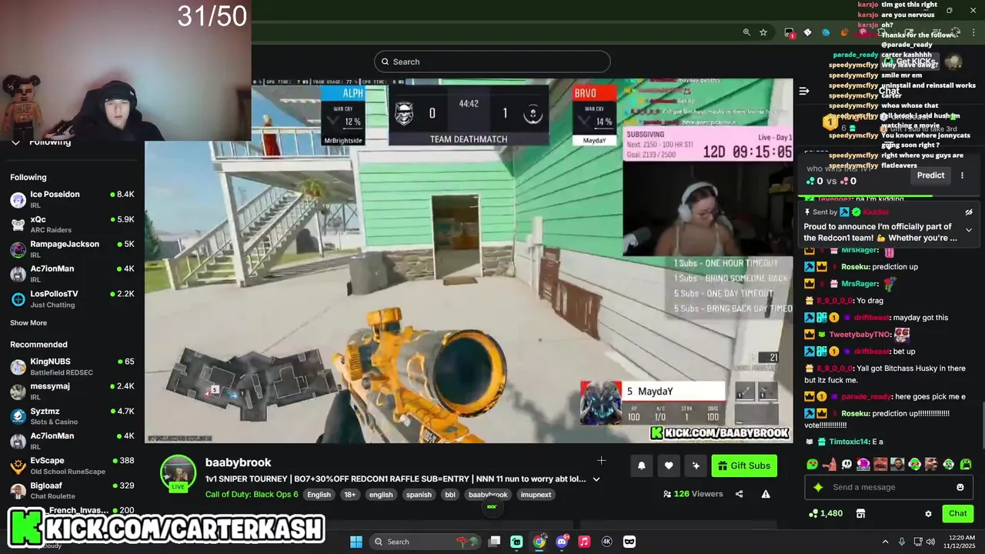985x554 pixels.
Task: Open xQc channel in sidebar
Action: [72, 224]
